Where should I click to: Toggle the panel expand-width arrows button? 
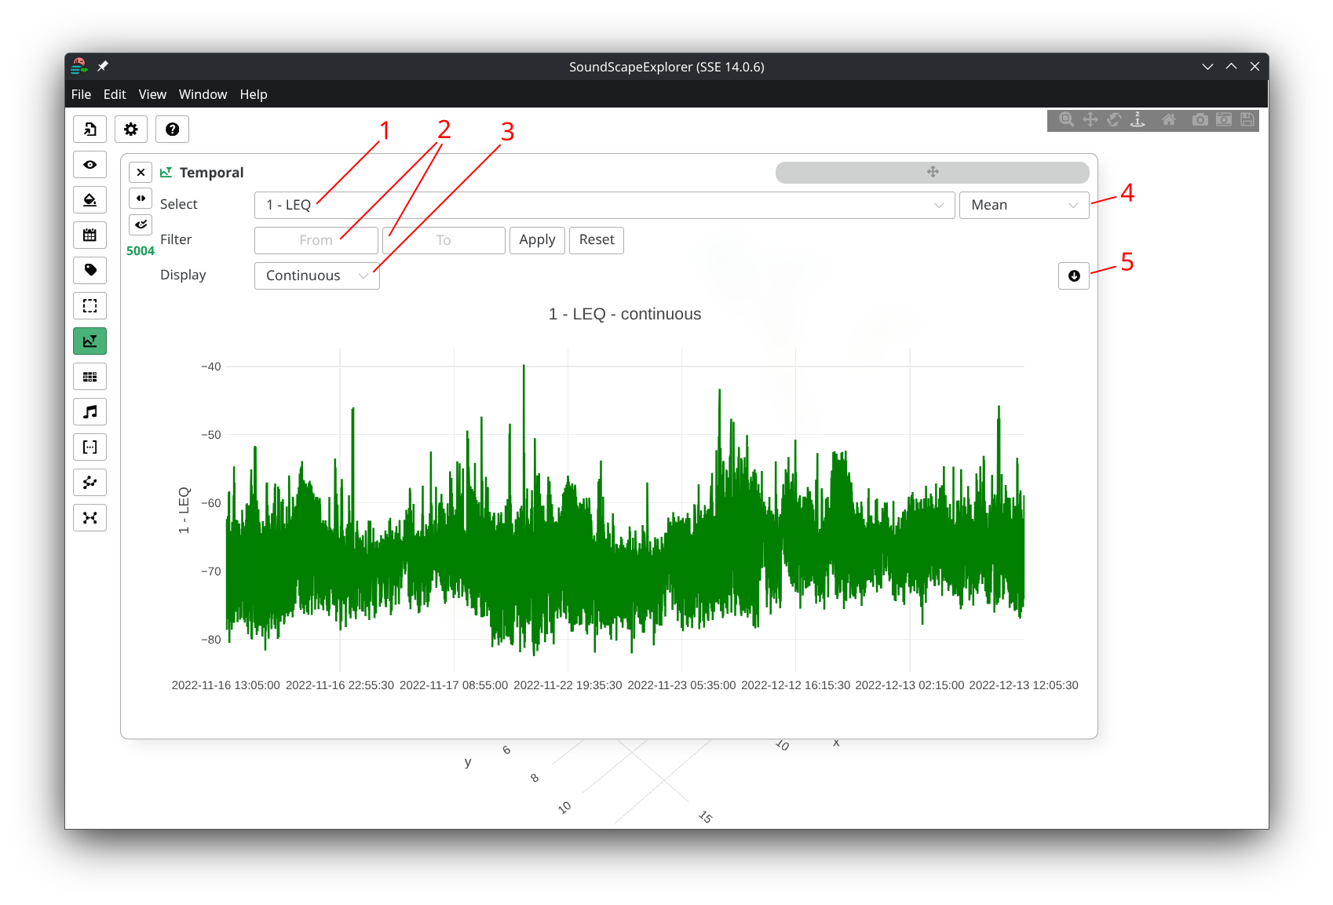[141, 199]
